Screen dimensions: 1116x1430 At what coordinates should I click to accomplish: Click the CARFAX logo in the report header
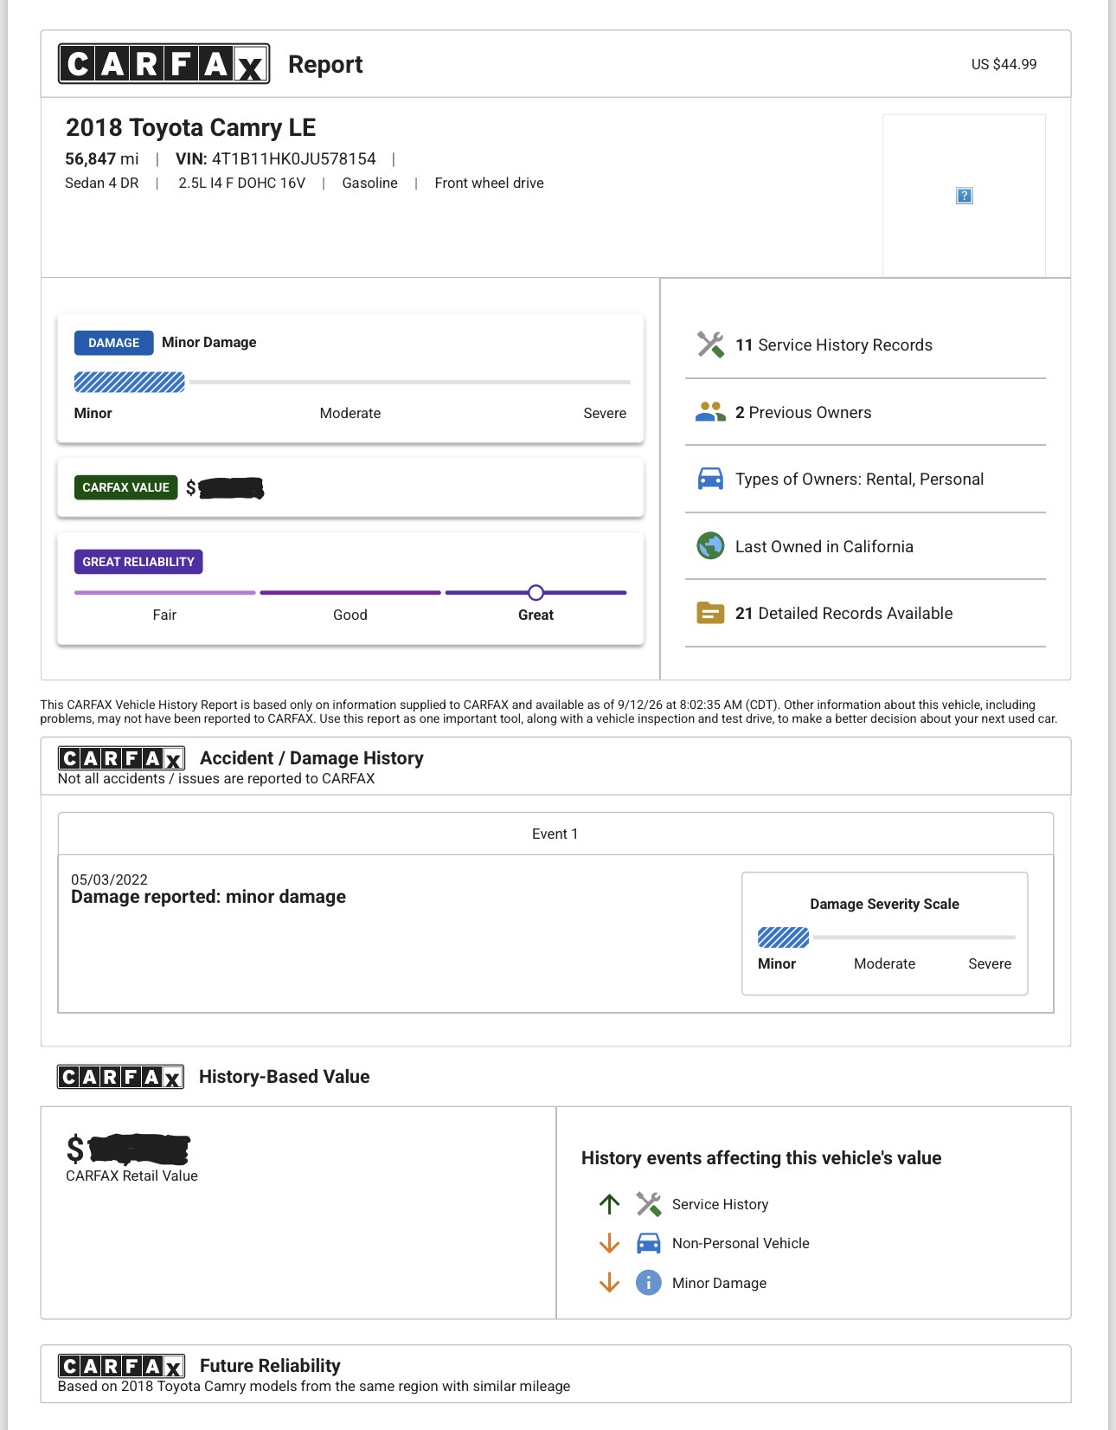(164, 64)
